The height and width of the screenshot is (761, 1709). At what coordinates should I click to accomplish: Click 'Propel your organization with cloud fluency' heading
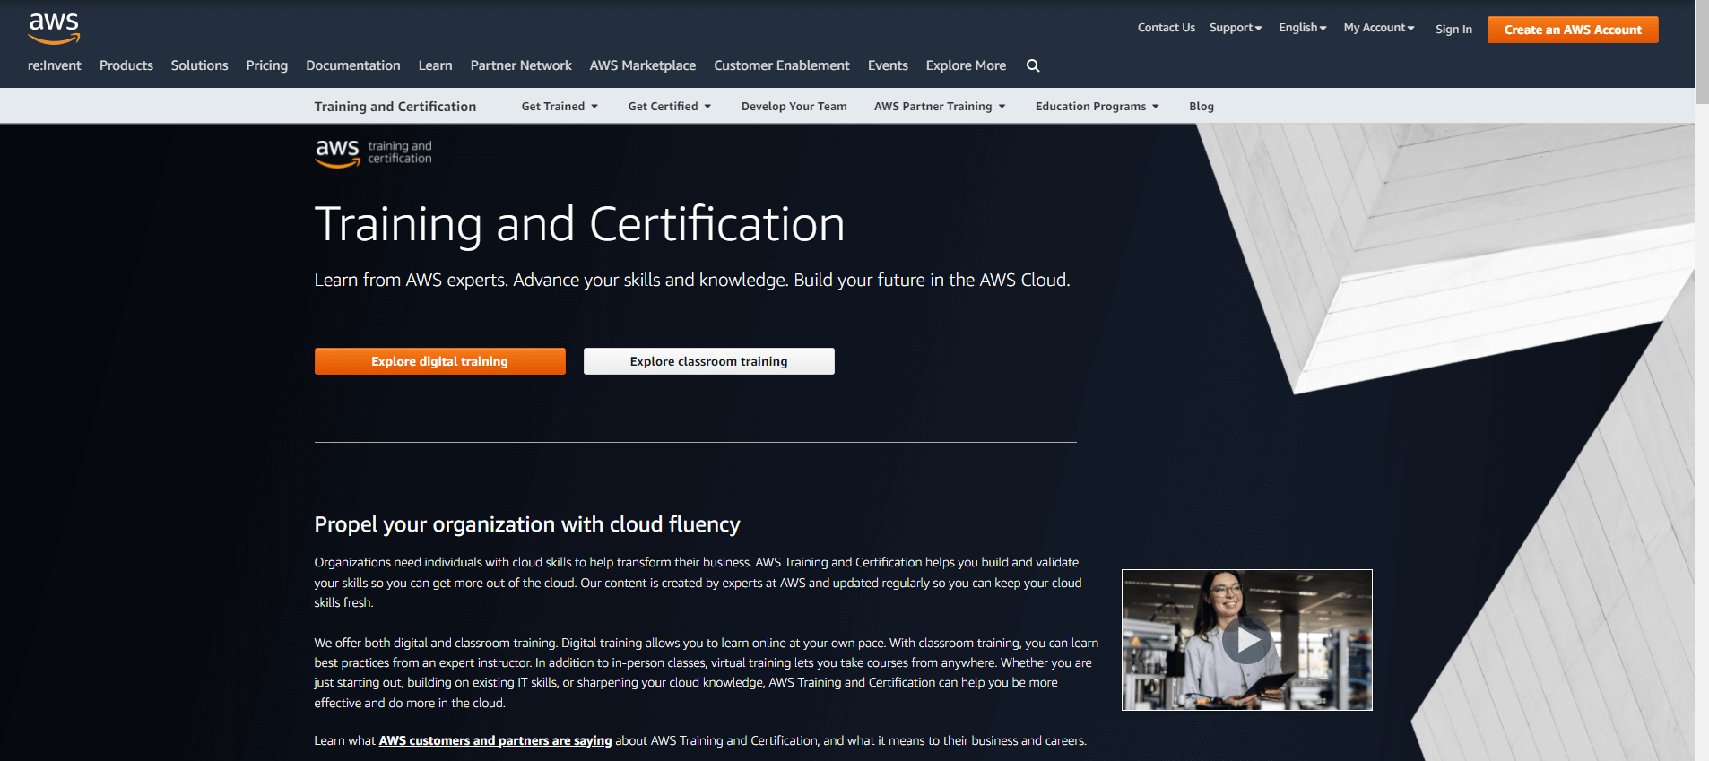tap(527, 524)
